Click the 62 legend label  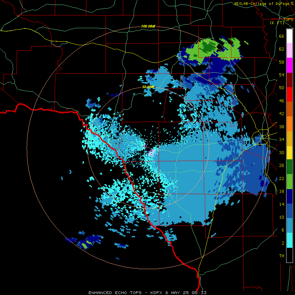tap(282, 49)
